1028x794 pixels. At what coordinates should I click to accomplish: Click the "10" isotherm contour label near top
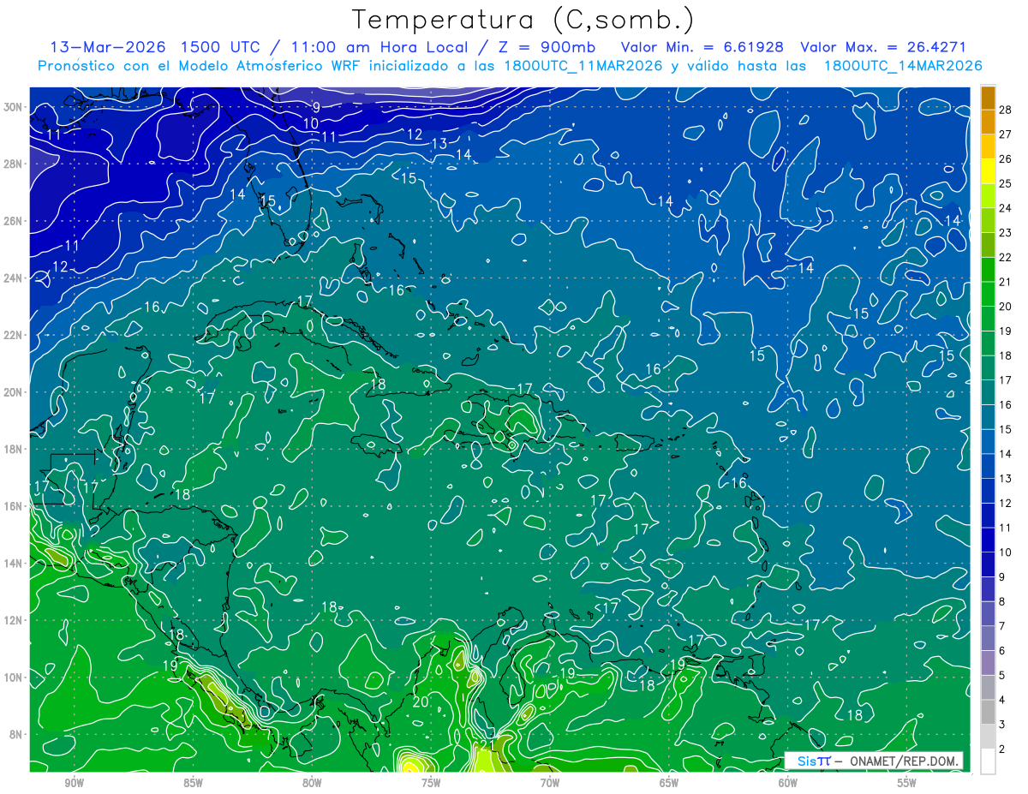pos(311,123)
